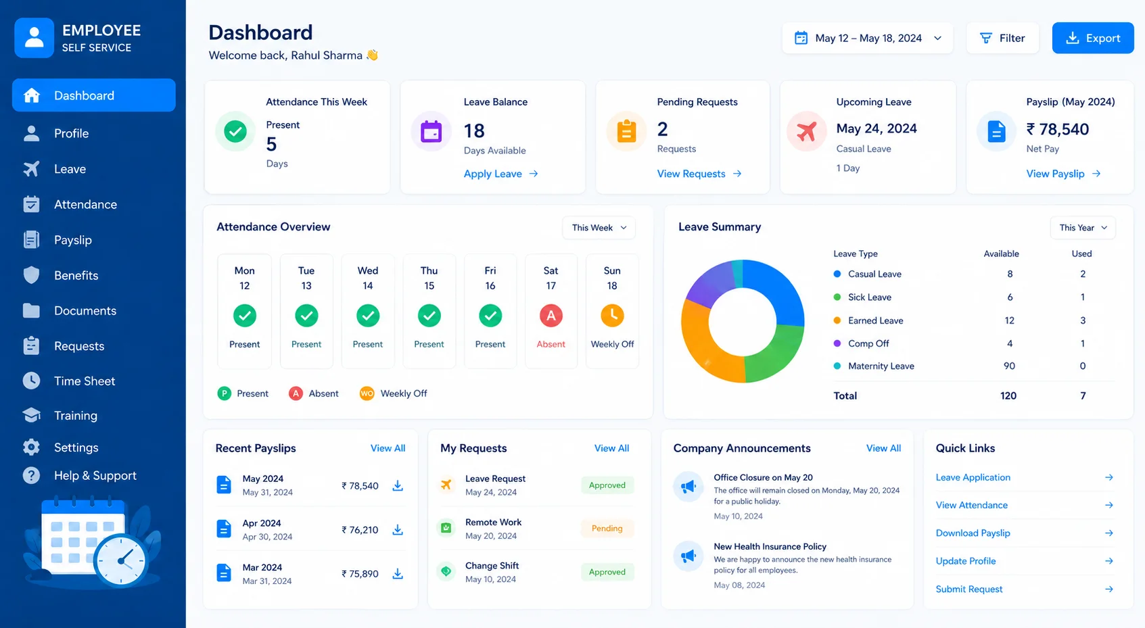
Task: Open Submit Request quick link
Action: 1025,589
